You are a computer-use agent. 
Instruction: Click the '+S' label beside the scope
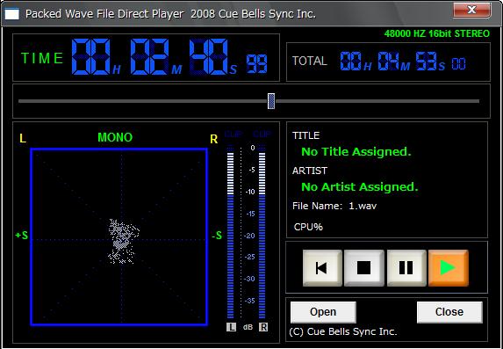pos(21,236)
